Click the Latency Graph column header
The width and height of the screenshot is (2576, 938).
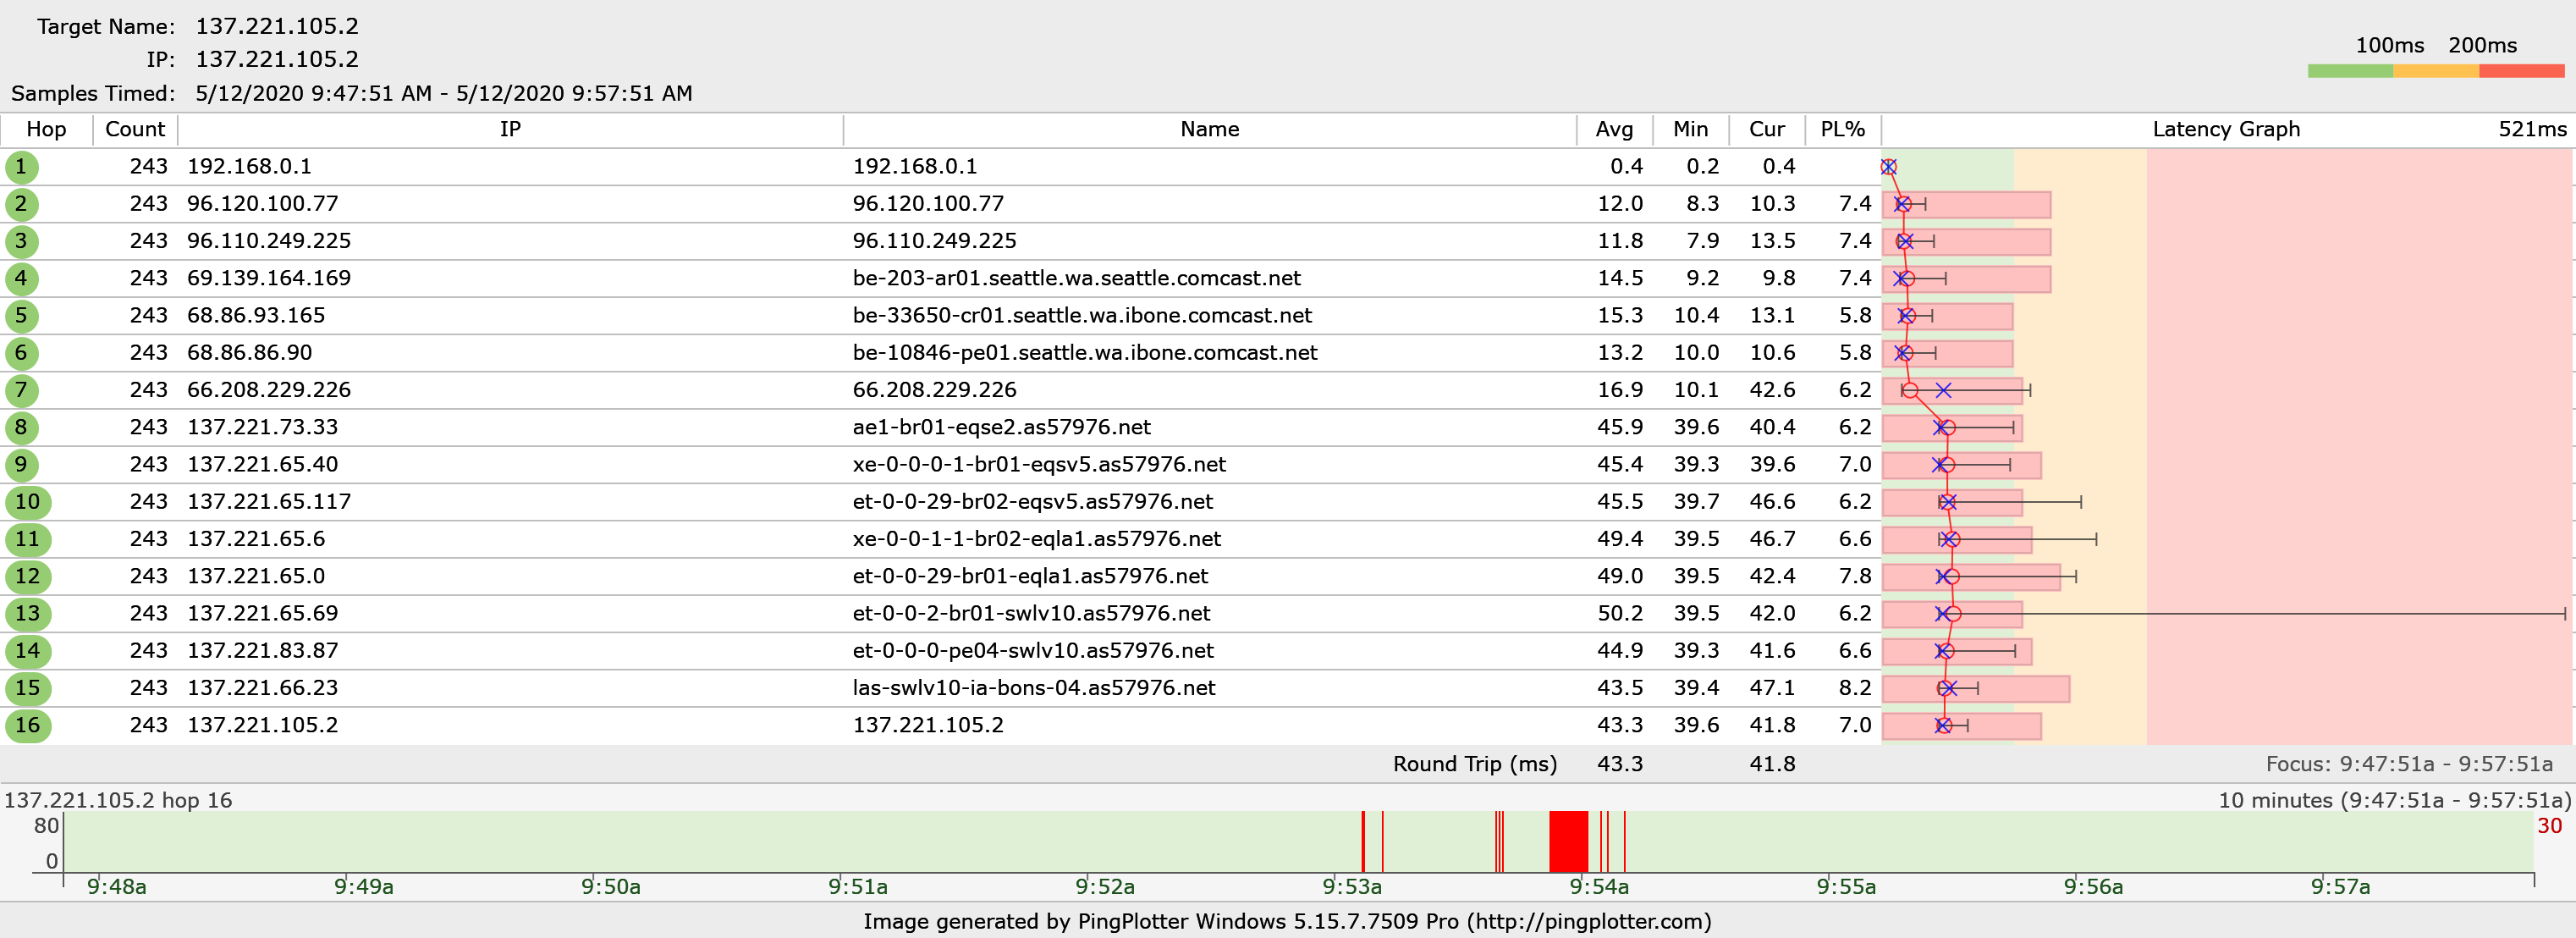(2225, 129)
